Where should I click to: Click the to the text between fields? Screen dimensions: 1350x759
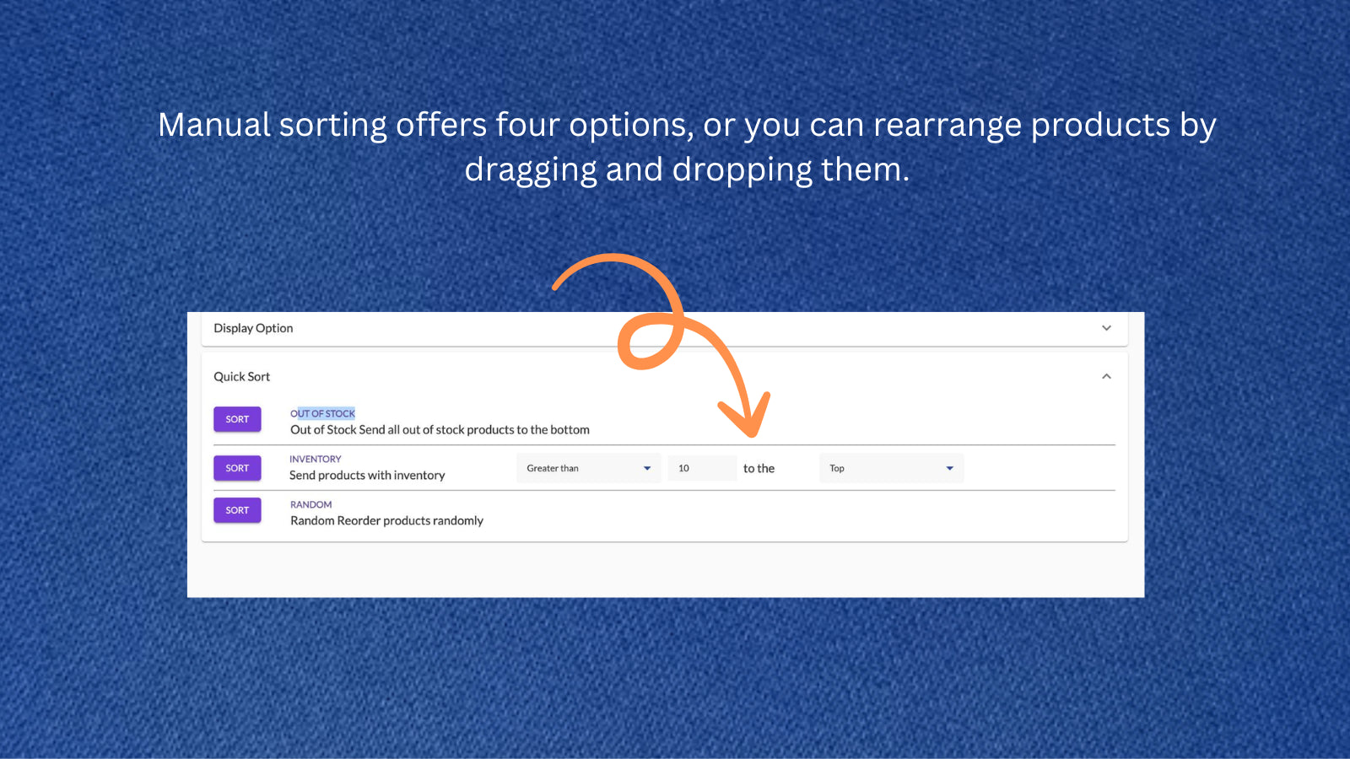tap(759, 468)
